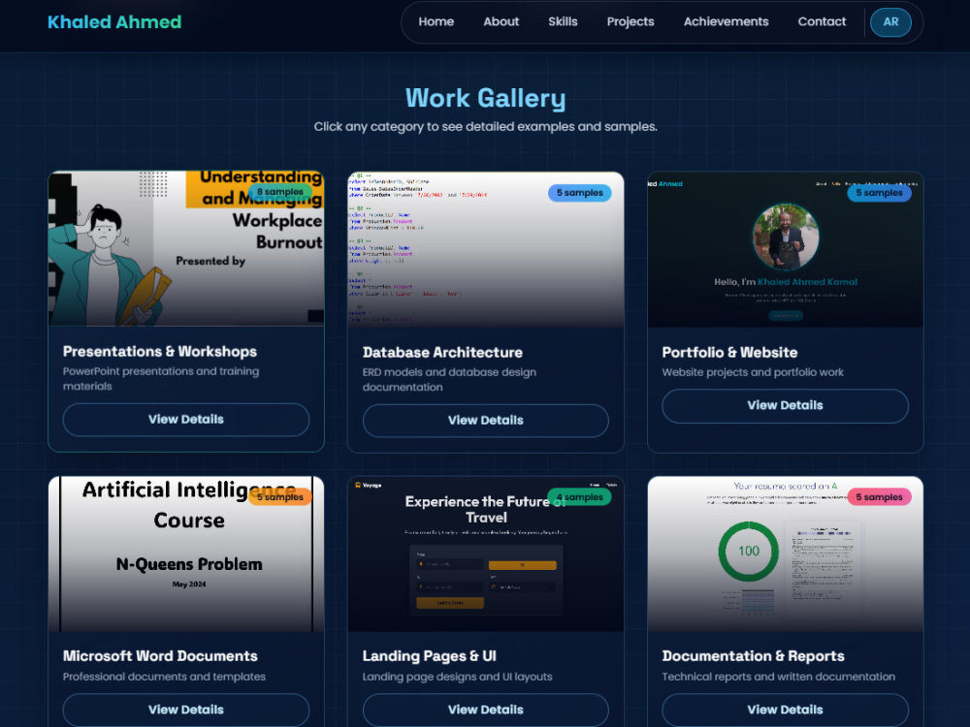
Task: Click 'Landing page designs and UI layouts' text
Action: point(457,677)
